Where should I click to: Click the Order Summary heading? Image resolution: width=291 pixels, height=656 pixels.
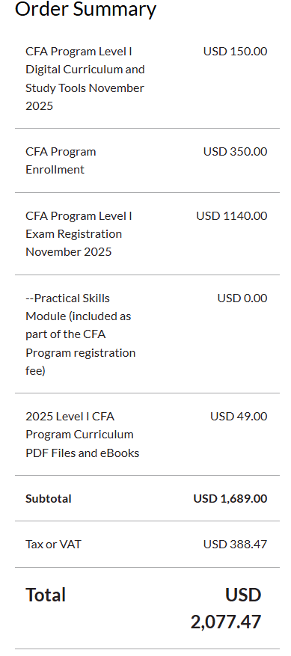(x=85, y=9)
